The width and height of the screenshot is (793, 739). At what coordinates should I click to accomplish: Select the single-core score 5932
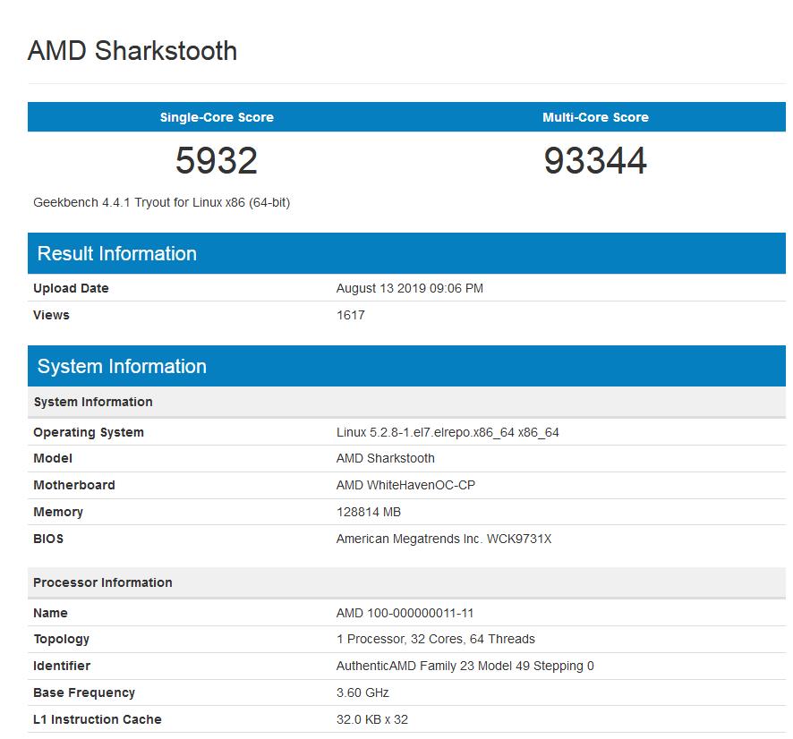click(217, 161)
